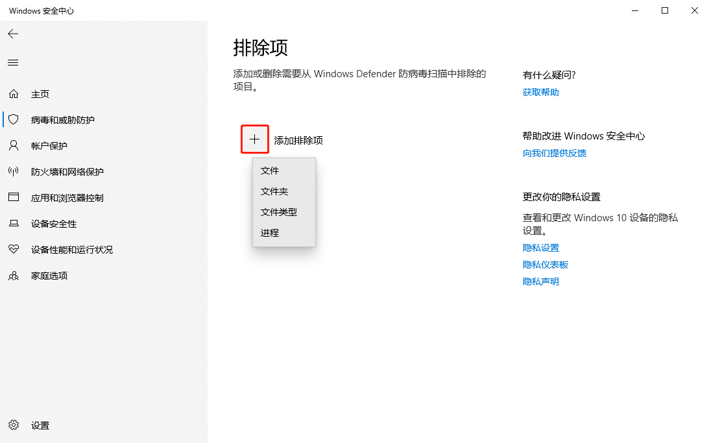The height and width of the screenshot is (443, 709).
Task: Open the 添加排除项 dropdown
Action: 255,139
